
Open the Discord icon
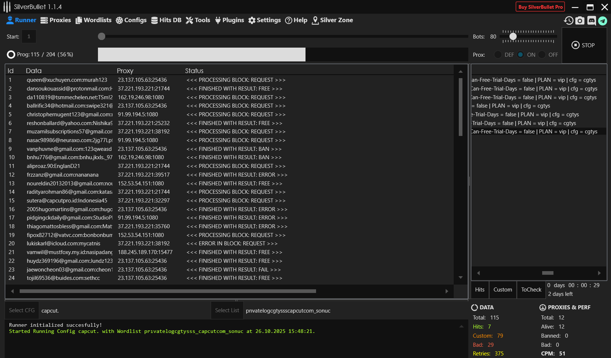[592, 21]
